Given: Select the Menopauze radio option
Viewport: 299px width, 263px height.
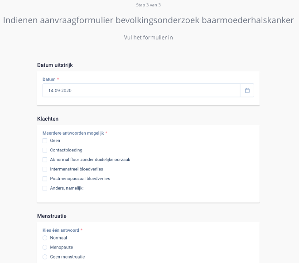Looking at the screenshot, I should [x=45, y=247].
